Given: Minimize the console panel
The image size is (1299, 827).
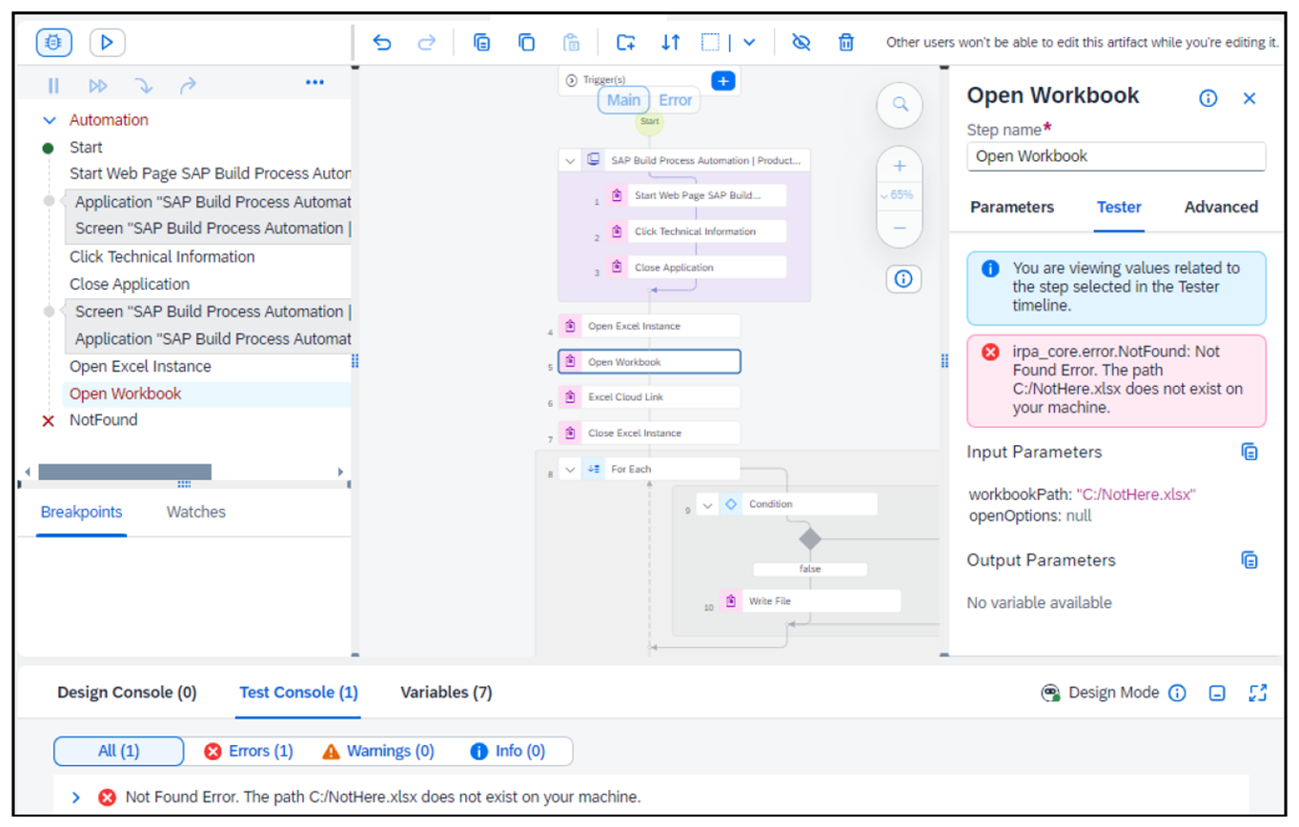Looking at the screenshot, I should point(1217,694).
